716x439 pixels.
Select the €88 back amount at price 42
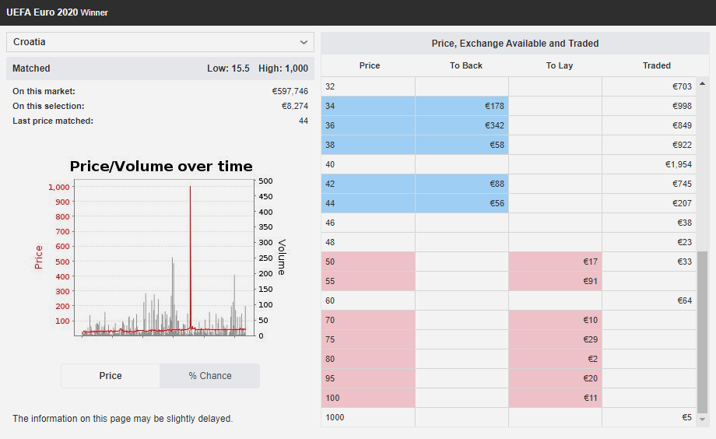(x=462, y=184)
